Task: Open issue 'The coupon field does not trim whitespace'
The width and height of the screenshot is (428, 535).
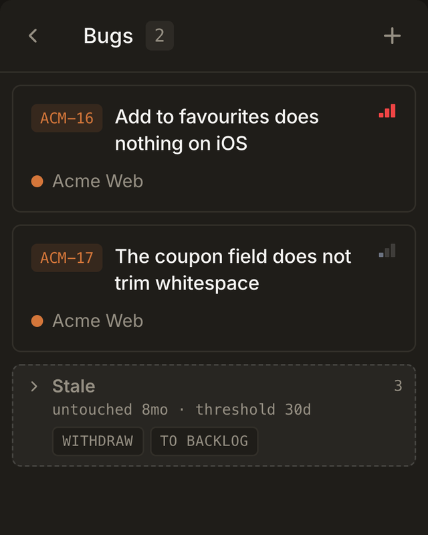Action: point(233,270)
